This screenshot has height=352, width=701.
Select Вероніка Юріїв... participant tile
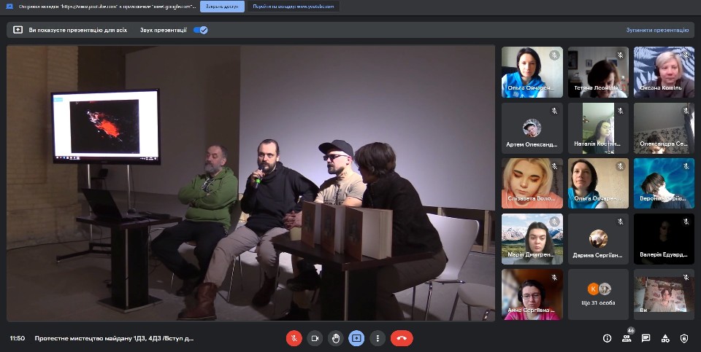(x=664, y=183)
